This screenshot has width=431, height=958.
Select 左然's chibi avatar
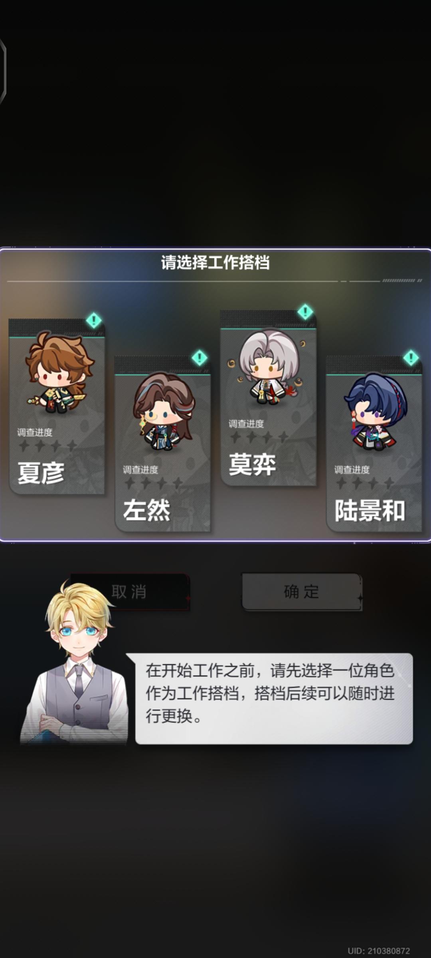coord(164,411)
